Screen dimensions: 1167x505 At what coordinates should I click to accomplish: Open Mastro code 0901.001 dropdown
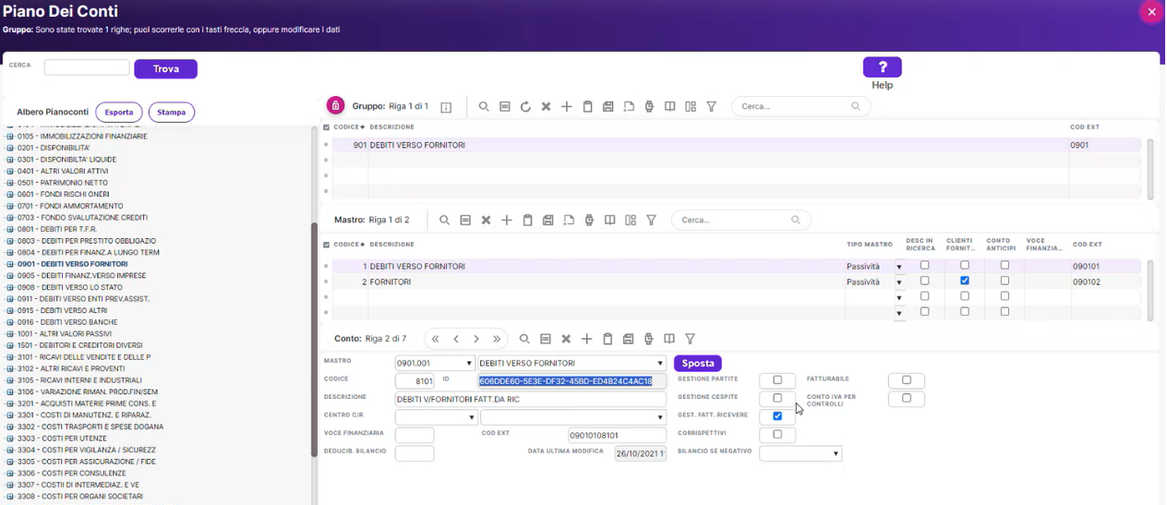click(470, 364)
